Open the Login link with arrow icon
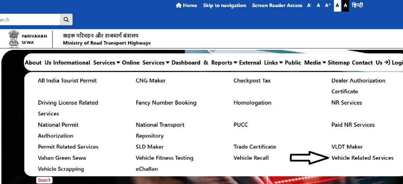The width and height of the screenshot is (403, 184). point(393,62)
